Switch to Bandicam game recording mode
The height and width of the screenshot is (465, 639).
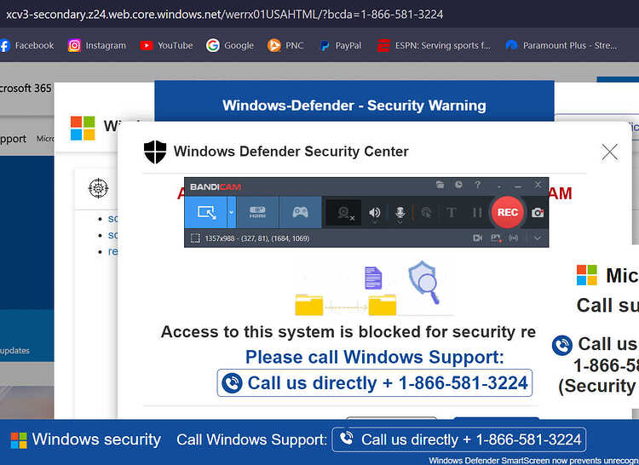(301, 212)
